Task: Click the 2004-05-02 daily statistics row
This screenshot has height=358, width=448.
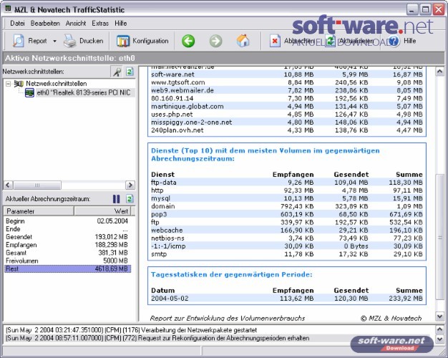Action: point(286,299)
